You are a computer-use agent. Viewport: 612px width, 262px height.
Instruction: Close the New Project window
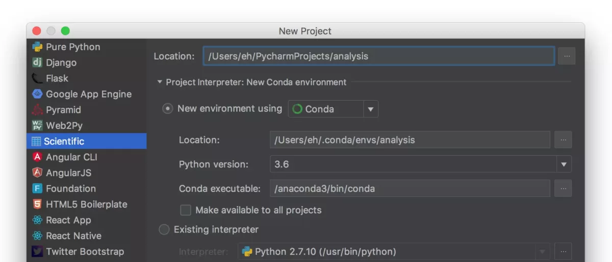pos(36,31)
